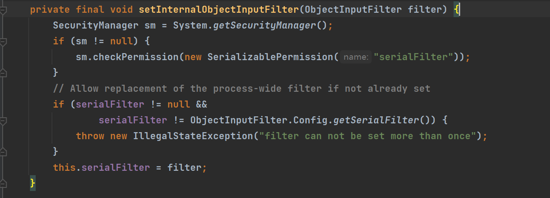Viewport: 550px width, 198px height.
Task: Click the 'name:' parameter inlay hint
Action: pos(356,57)
